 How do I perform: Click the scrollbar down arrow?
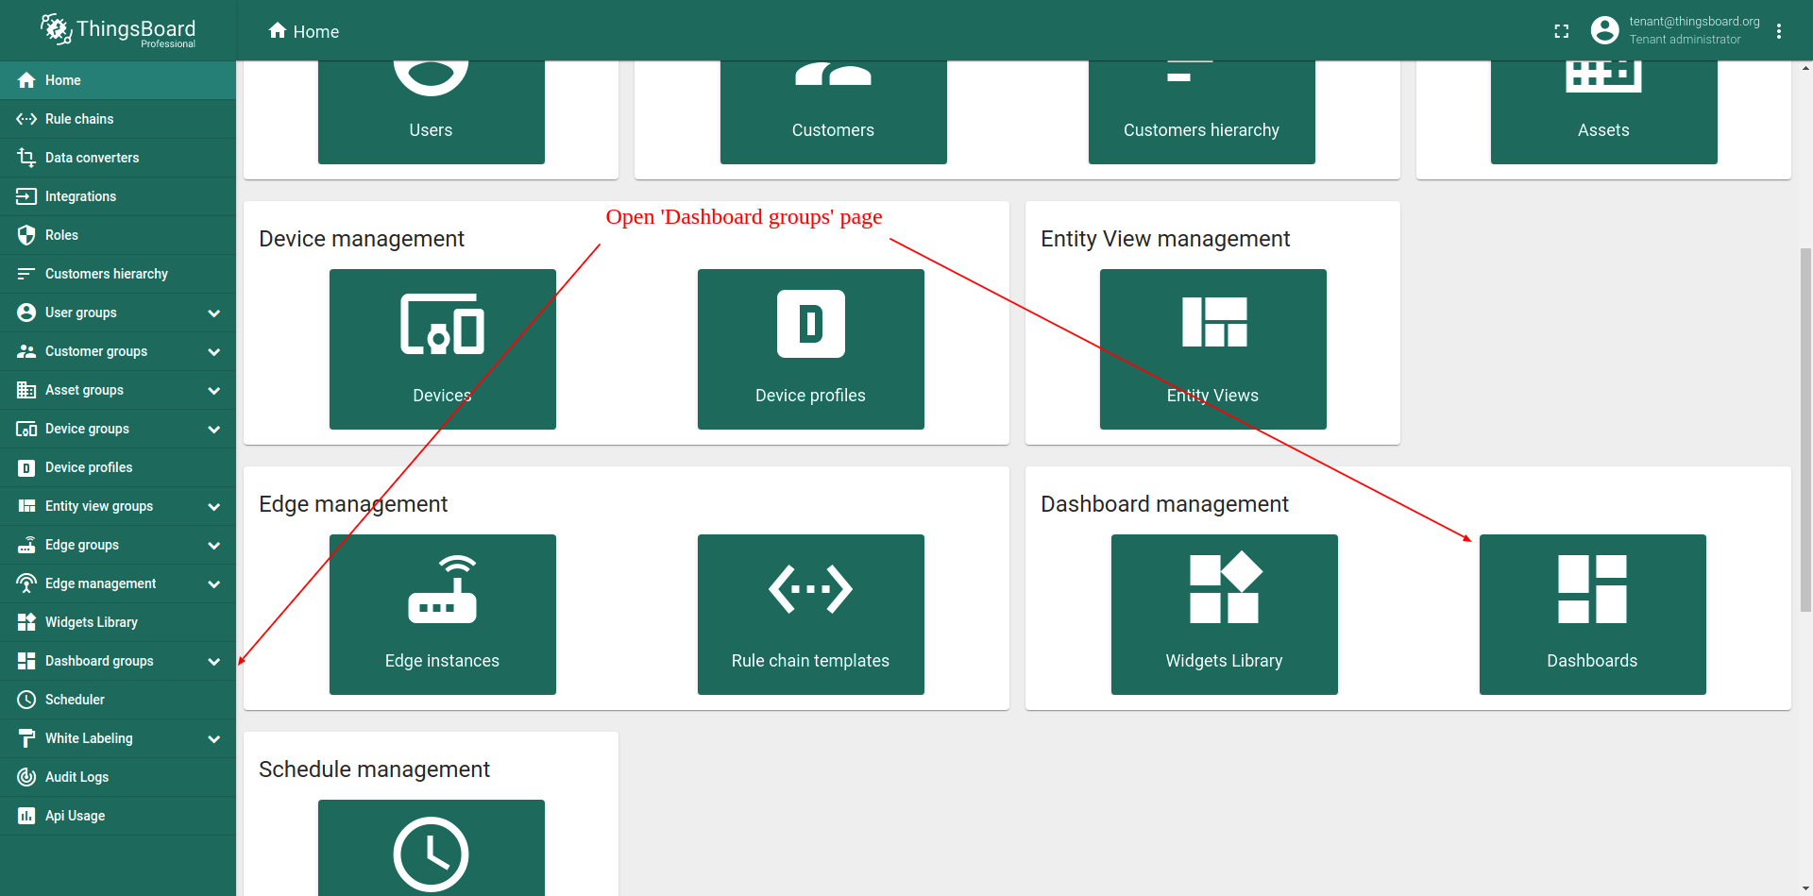pyautogui.click(x=1805, y=888)
